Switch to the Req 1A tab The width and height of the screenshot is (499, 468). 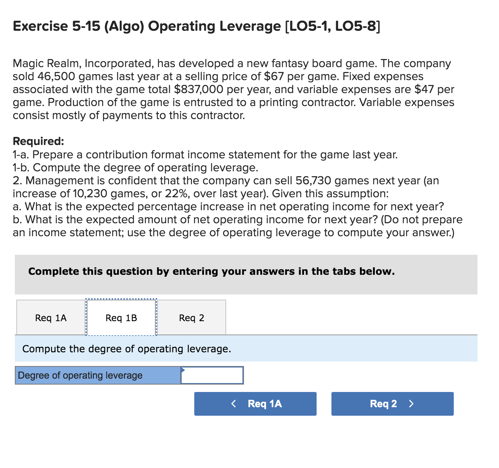(x=50, y=317)
